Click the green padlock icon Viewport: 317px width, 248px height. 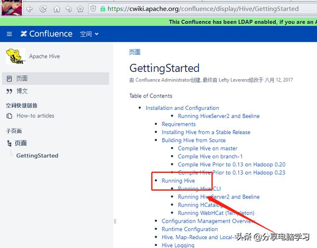[x=103, y=9]
